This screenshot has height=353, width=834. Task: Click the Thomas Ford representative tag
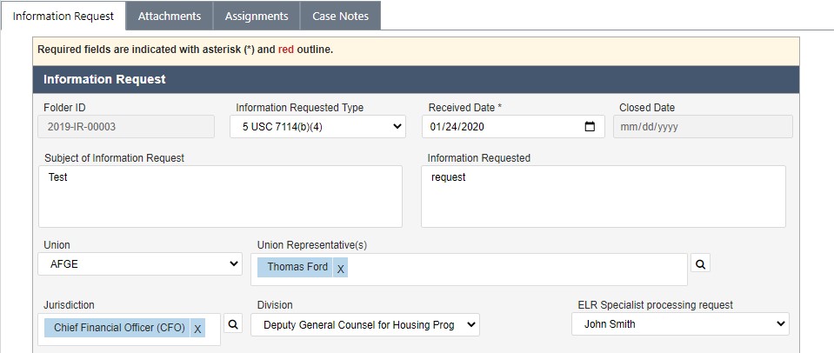tap(297, 267)
